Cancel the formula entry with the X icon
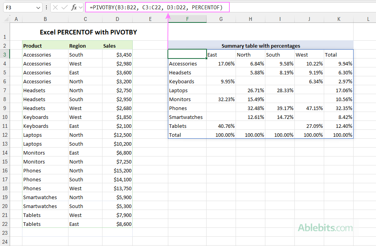Screen dimensions: 376x246 [x=56, y=7]
